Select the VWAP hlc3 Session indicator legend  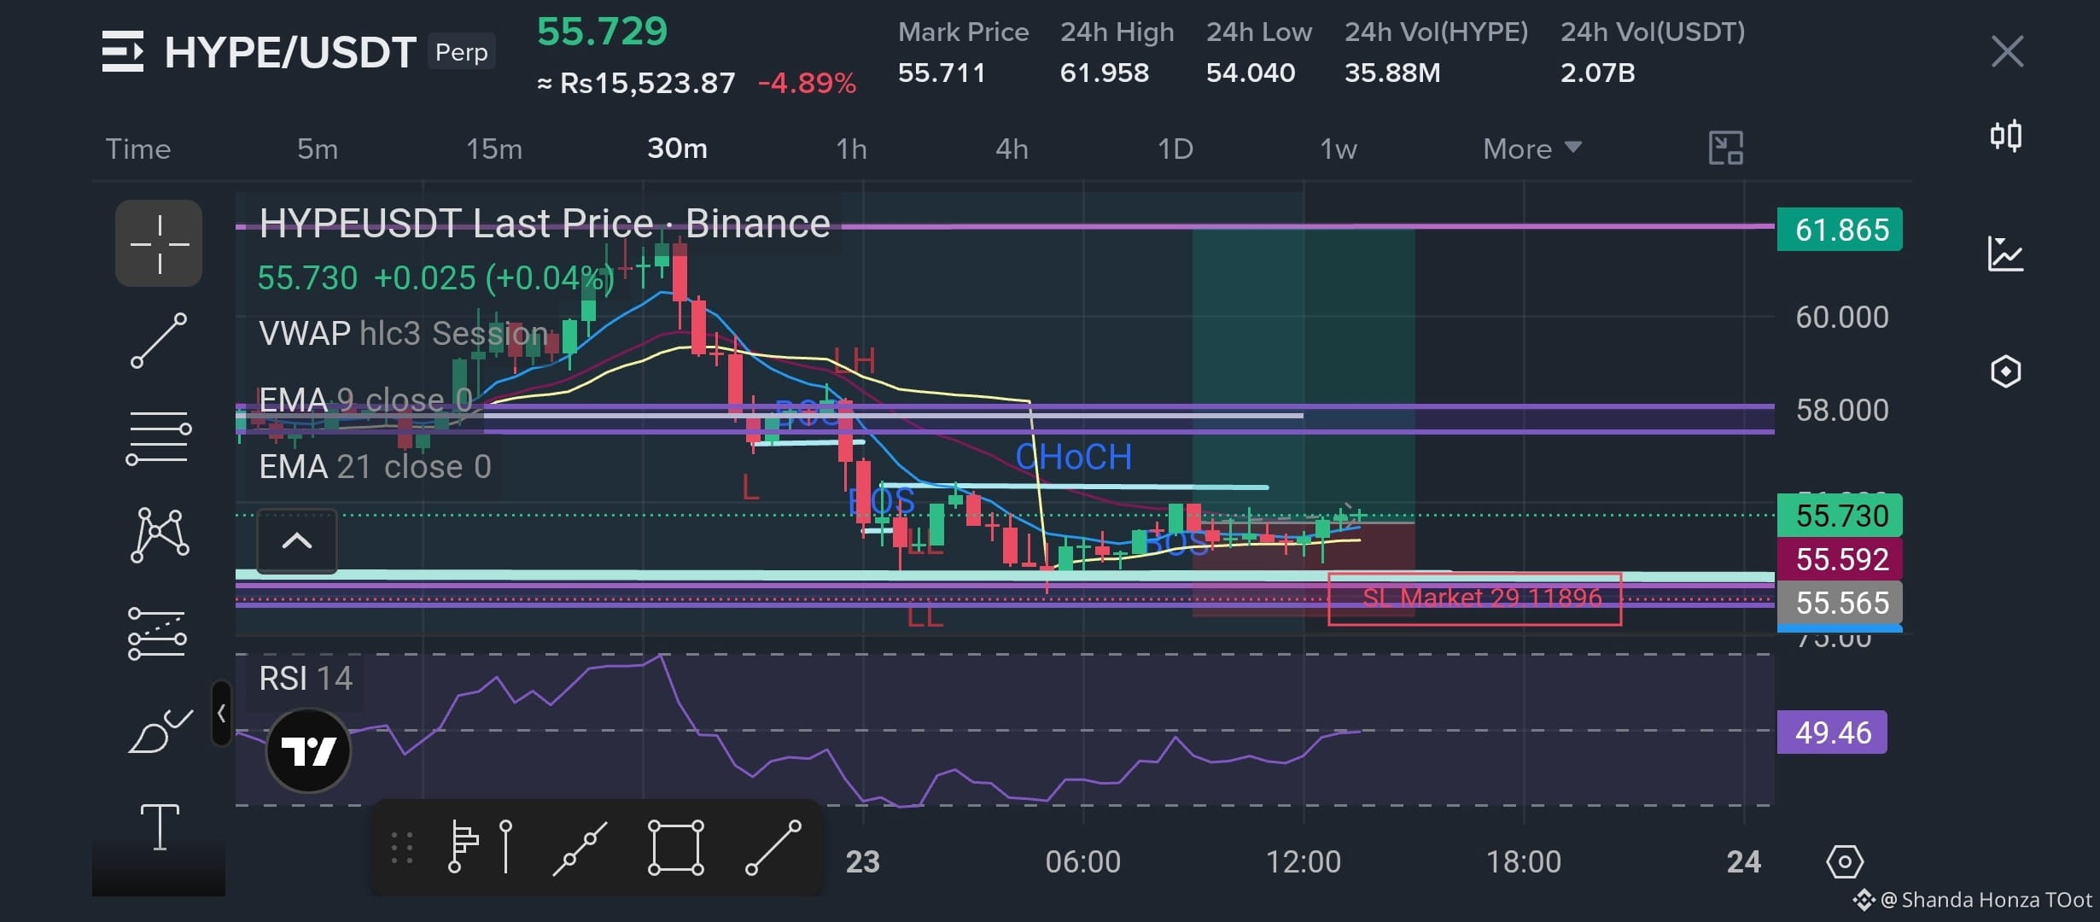pos(403,333)
